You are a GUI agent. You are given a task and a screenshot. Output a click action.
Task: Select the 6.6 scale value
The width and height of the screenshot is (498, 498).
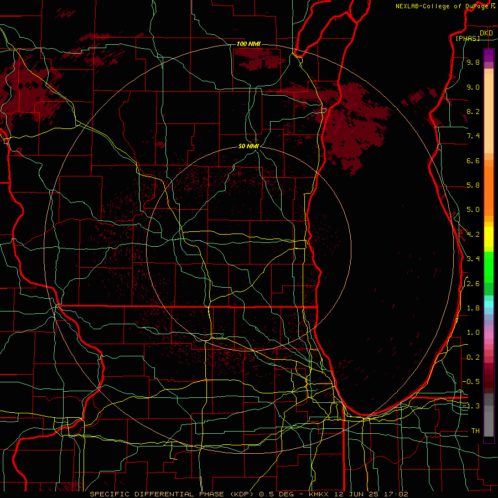point(473,160)
